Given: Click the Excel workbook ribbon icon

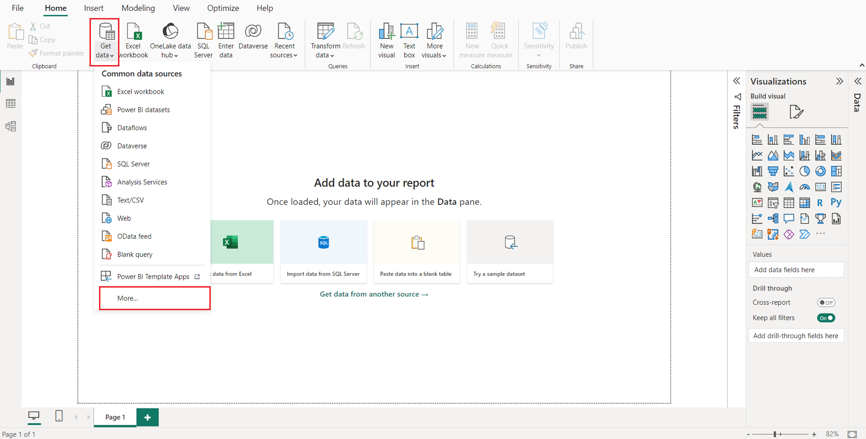Looking at the screenshot, I should point(133,41).
